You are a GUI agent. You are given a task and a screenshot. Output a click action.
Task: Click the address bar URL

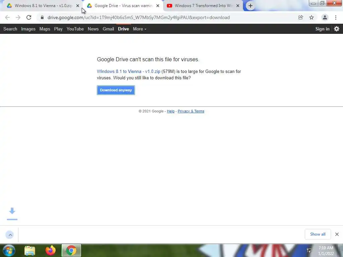(x=139, y=17)
